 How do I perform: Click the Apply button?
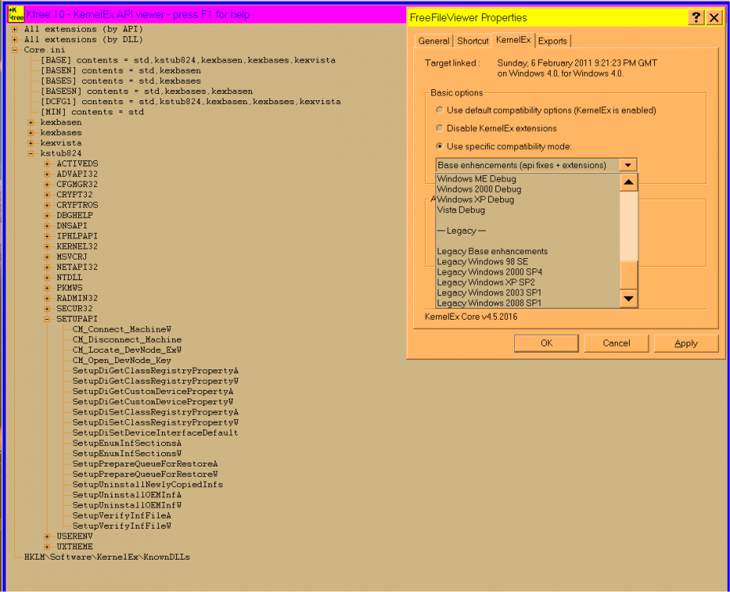(686, 343)
